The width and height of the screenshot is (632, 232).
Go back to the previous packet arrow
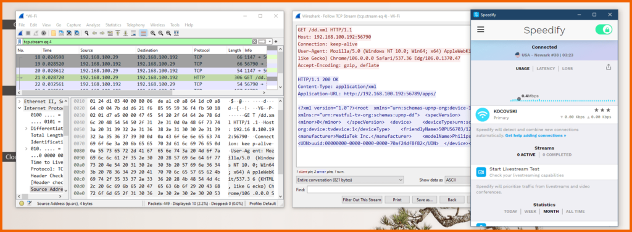(x=94, y=33)
